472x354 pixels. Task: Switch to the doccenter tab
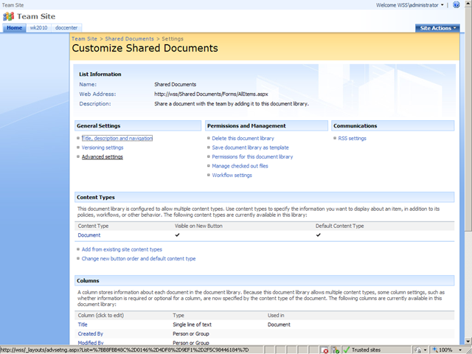pos(66,28)
